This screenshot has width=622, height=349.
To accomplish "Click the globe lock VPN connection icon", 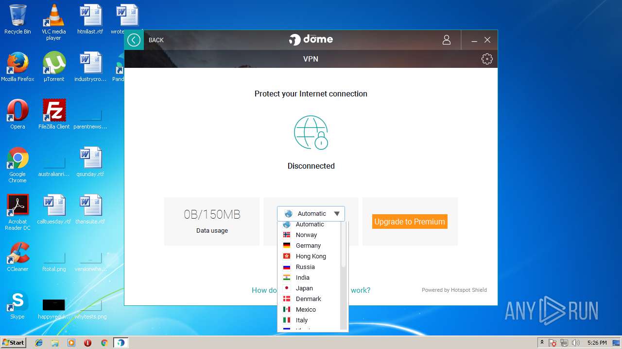I will click(311, 132).
